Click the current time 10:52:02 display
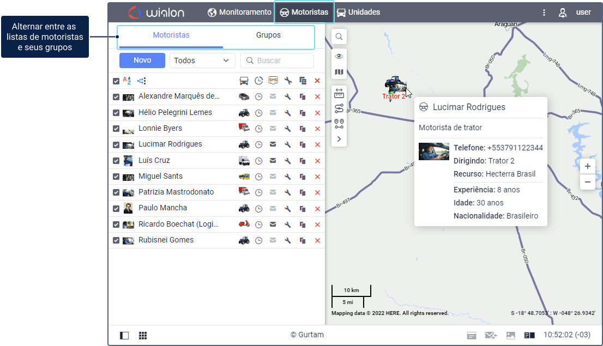The image size is (603, 346). pyautogui.click(x=567, y=335)
